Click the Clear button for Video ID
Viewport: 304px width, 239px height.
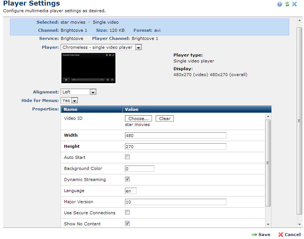165,119
